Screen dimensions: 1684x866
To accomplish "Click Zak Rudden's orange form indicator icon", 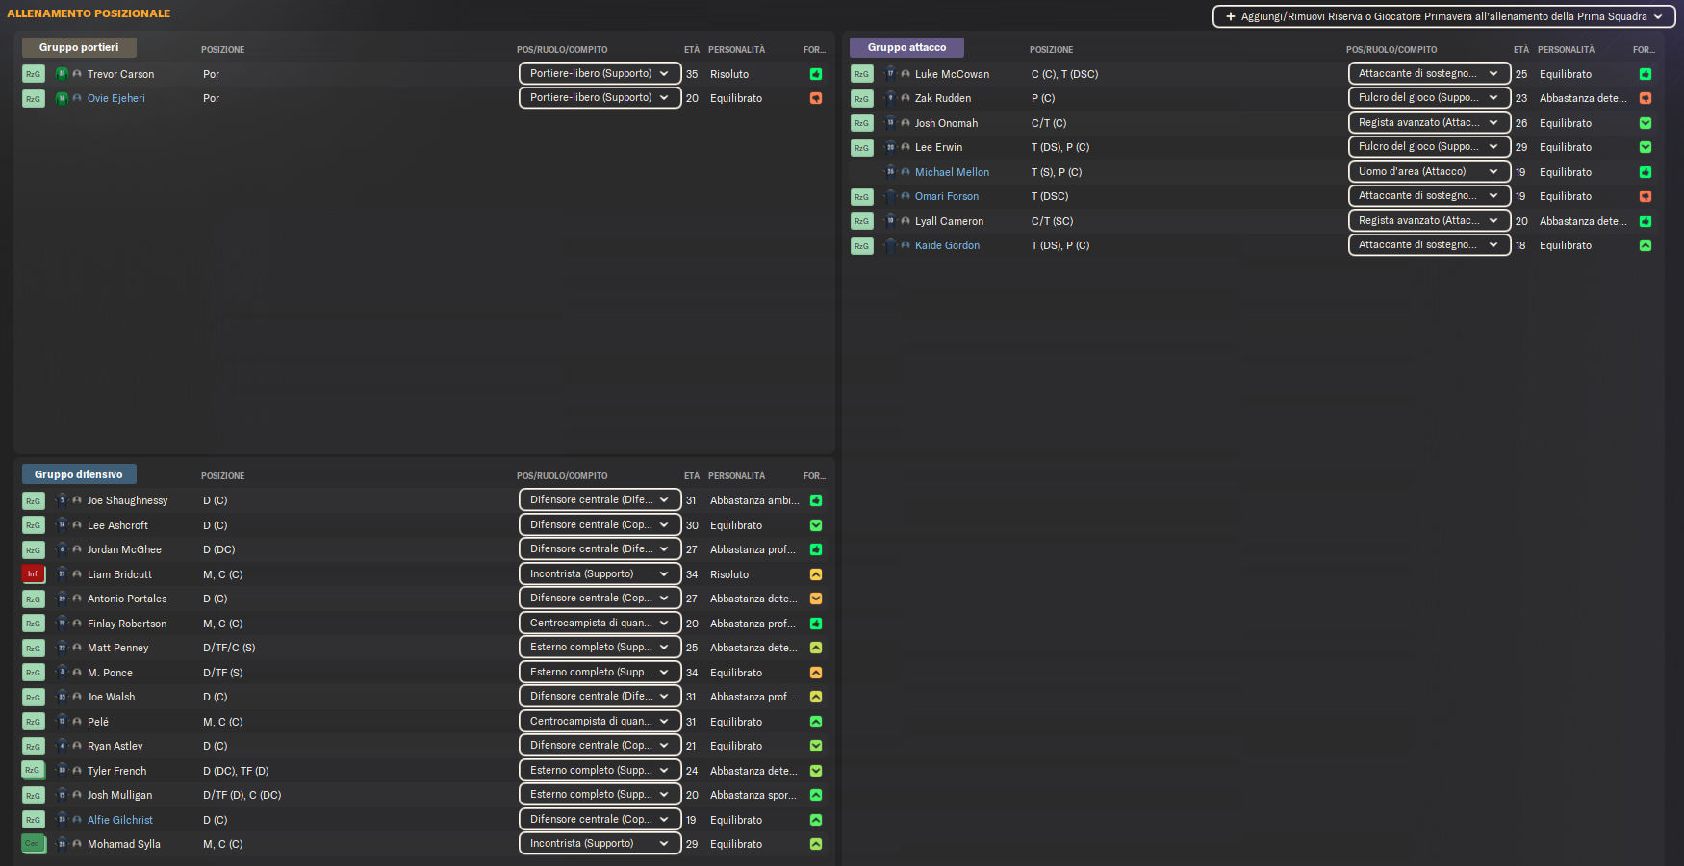I will point(1646,98).
